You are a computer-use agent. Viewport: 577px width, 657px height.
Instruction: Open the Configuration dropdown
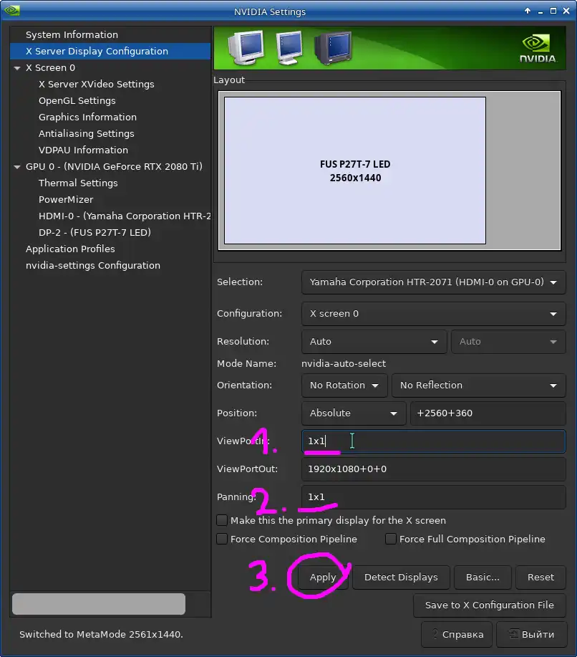(x=433, y=313)
